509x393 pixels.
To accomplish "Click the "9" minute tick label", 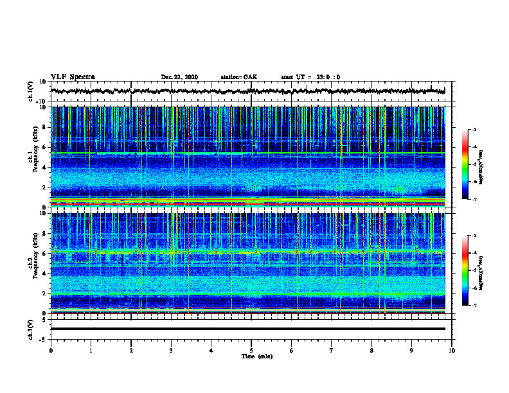I will pyautogui.click(x=411, y=351).
